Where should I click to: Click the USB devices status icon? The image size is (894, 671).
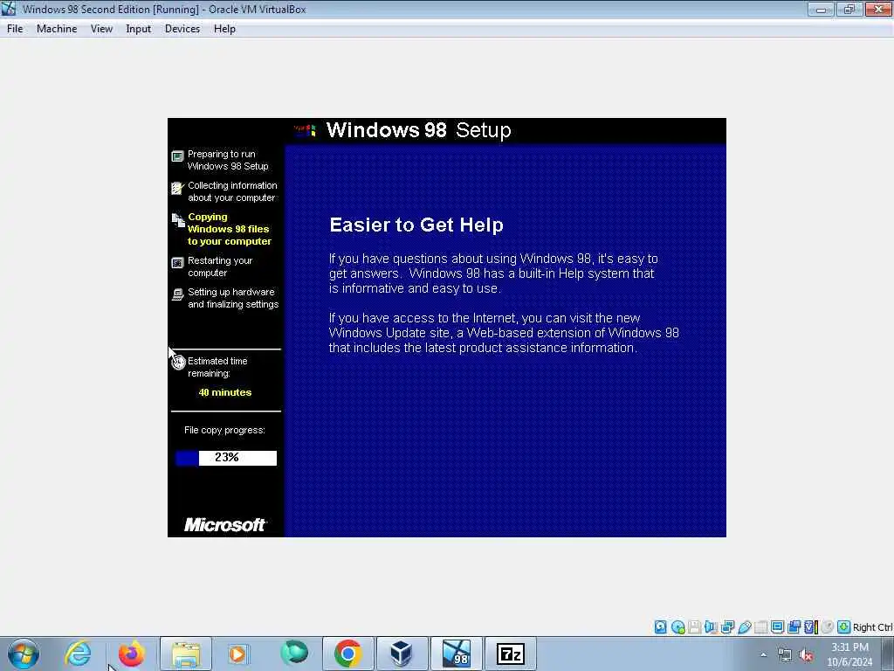coord(745,627)
